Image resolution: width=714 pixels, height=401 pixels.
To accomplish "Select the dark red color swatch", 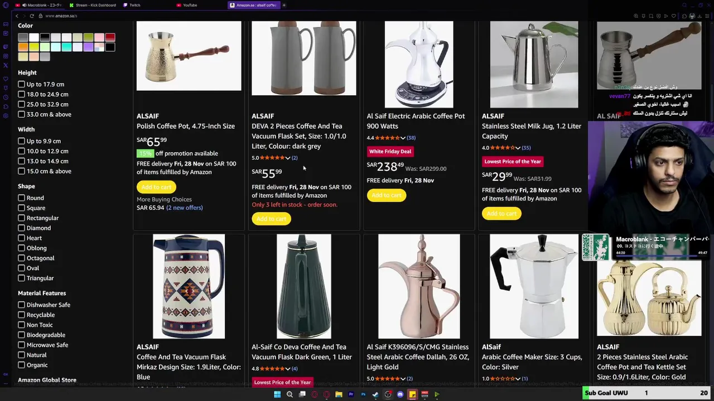I will (x=110, y=37).
